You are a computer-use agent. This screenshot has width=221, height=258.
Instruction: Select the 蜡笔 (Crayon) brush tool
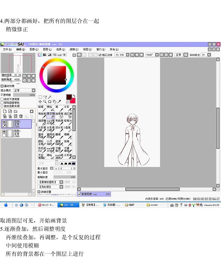[59, 136]
